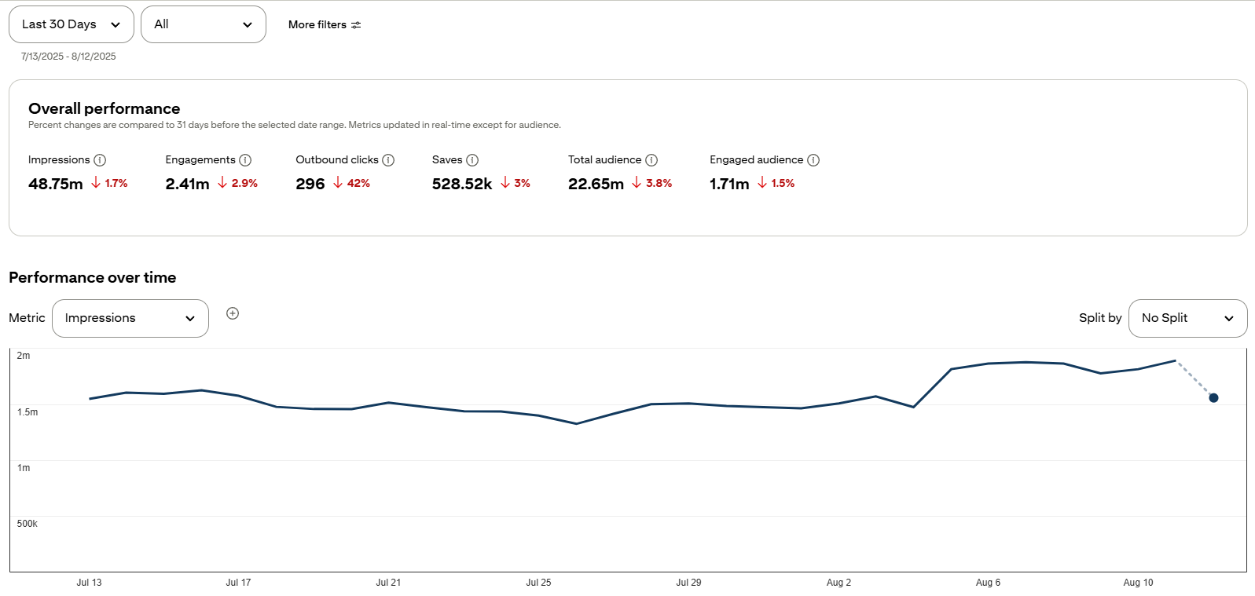The width and height of the screenshot is (1255, 596).
Task: Click the Engaged audience info icon
Action: [813, 160]
